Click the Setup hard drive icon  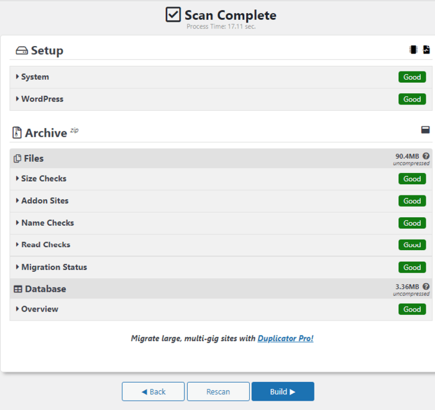22,50
